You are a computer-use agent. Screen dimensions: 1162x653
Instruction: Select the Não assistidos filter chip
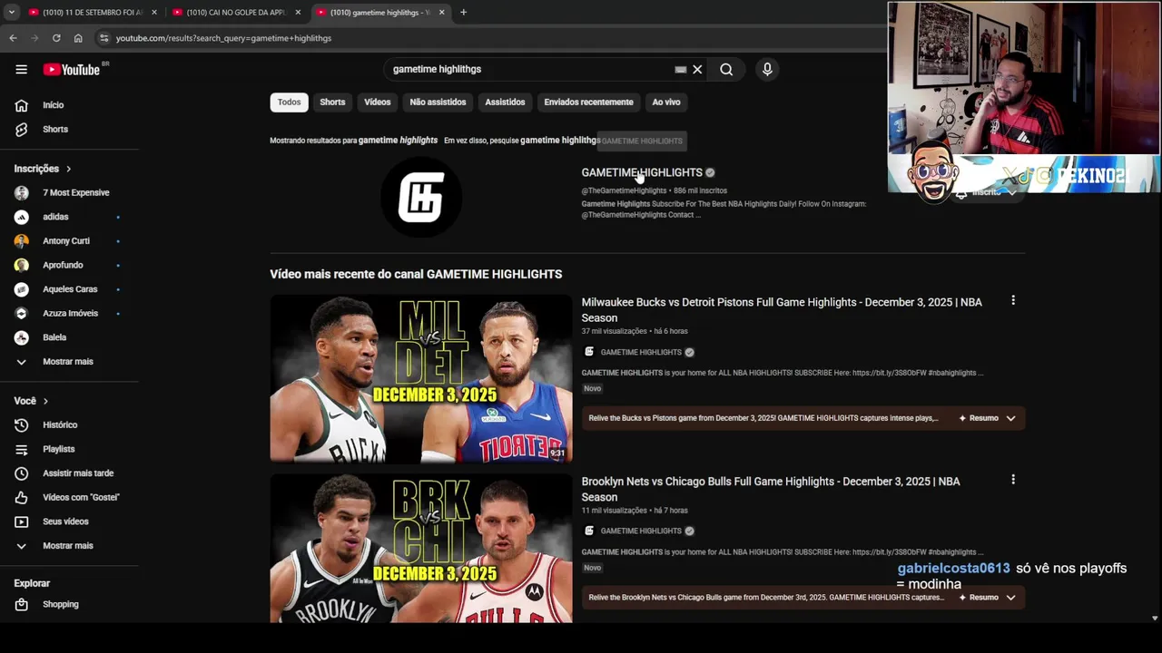tap(438, 102)
